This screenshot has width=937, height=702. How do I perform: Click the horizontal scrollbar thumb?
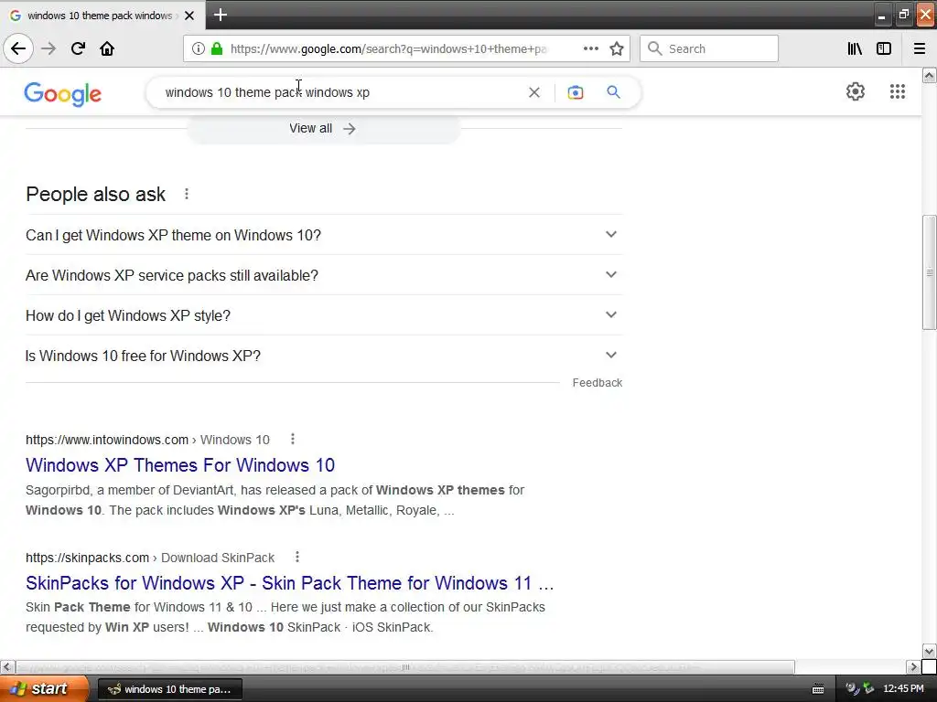(x=405, y=666)
